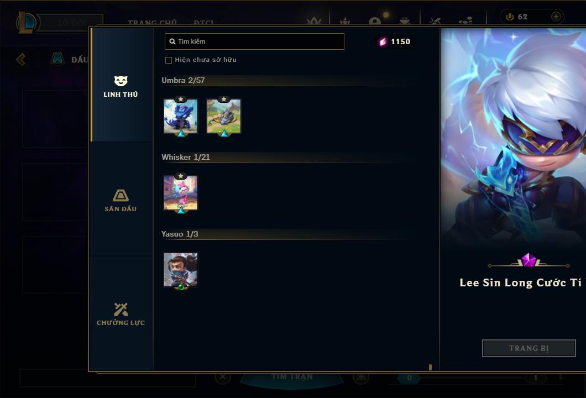Click the star currency balance 1150
The image size is (586, 398).
click(x=395, y=41)
